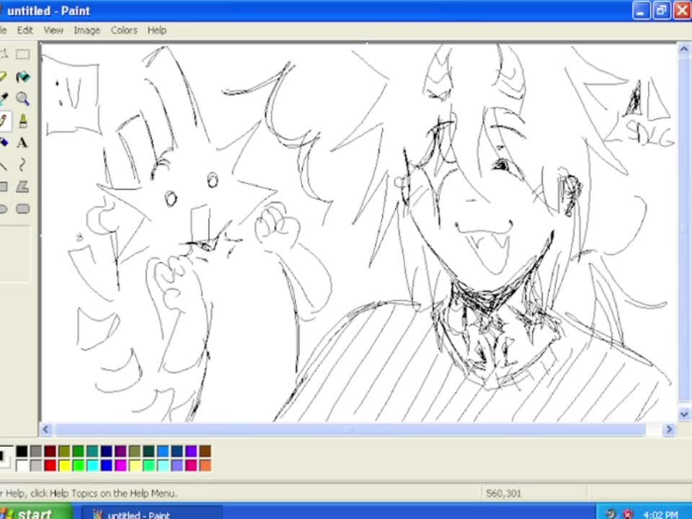The width and height of the screenshot is (692, 519).
Task: Close the Paint window
Action: pos(681,11)
